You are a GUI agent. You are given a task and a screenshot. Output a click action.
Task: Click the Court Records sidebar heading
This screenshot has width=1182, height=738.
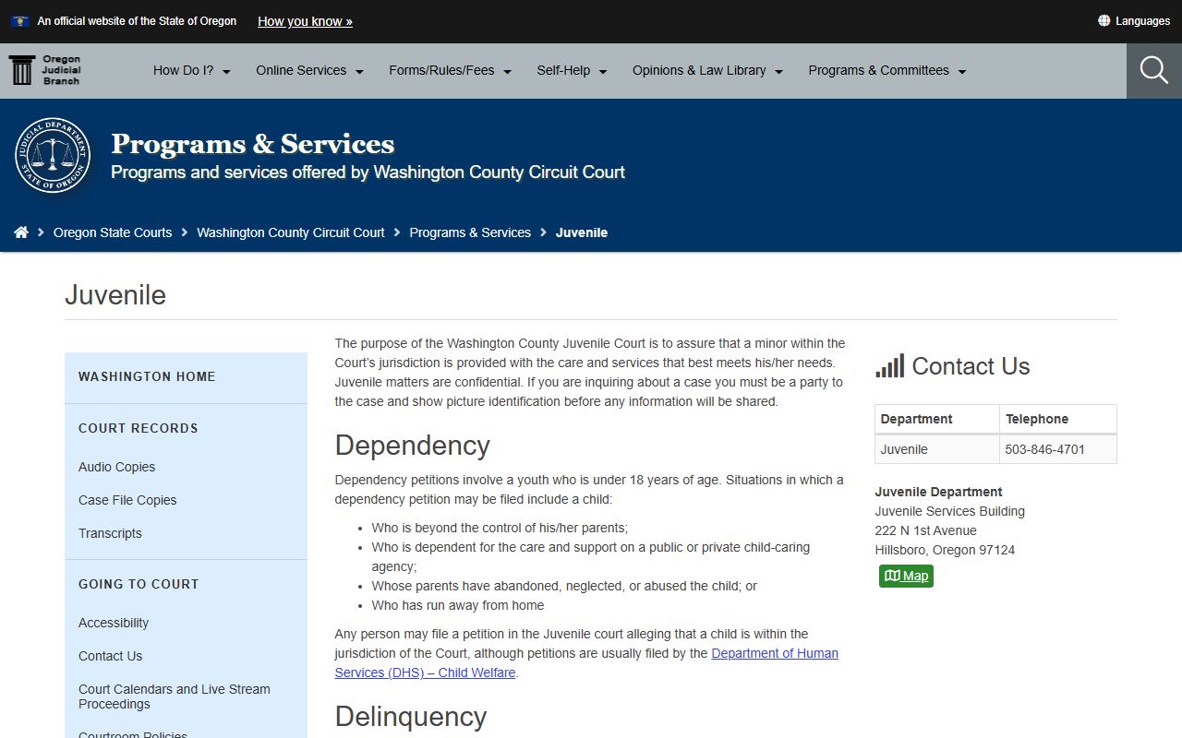[x=139, y=428]
